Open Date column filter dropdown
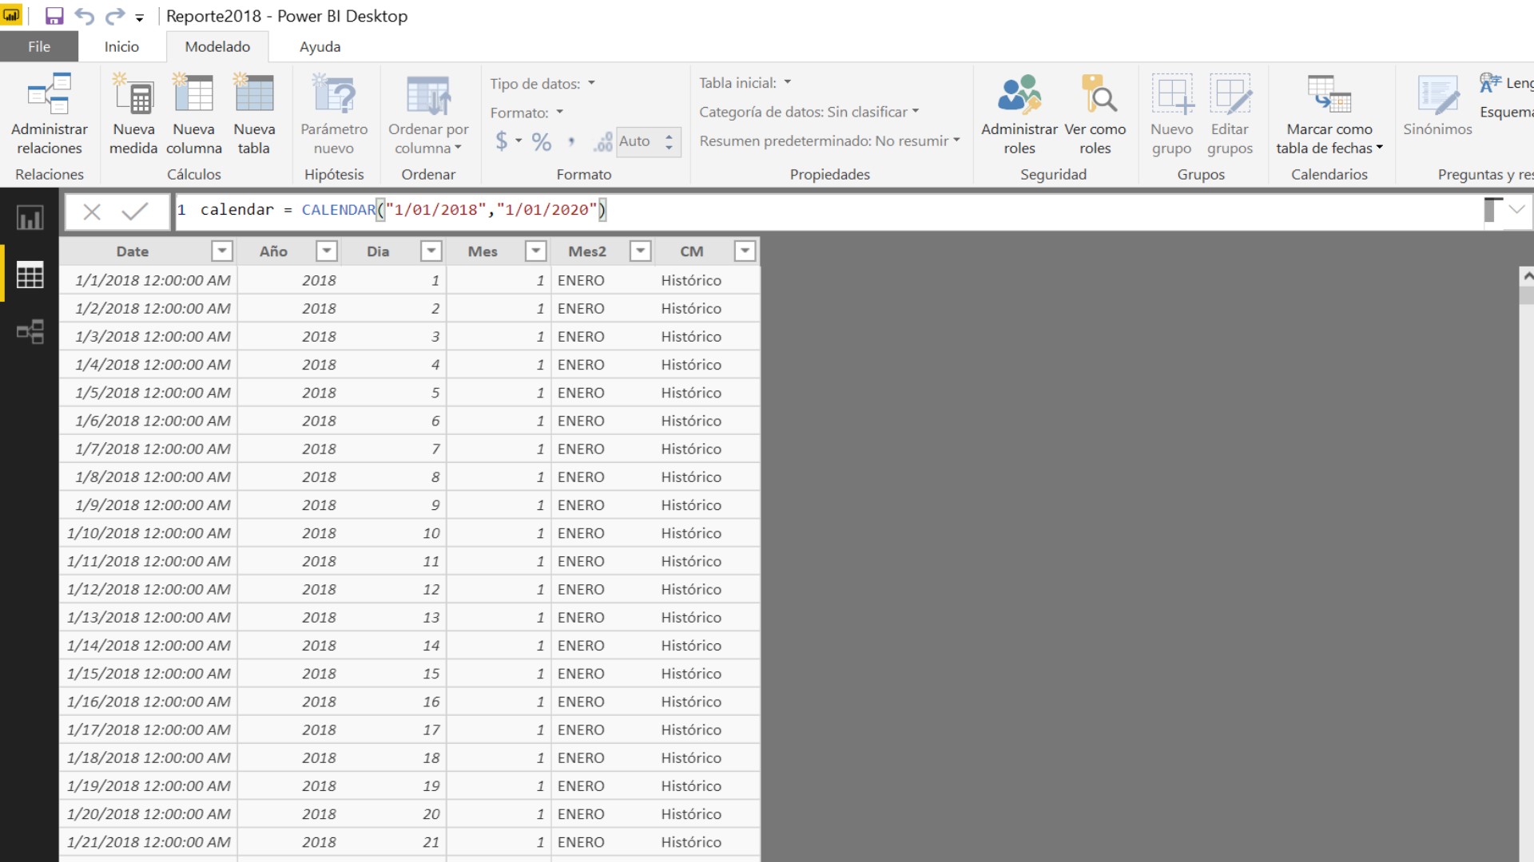 [222, 251]
